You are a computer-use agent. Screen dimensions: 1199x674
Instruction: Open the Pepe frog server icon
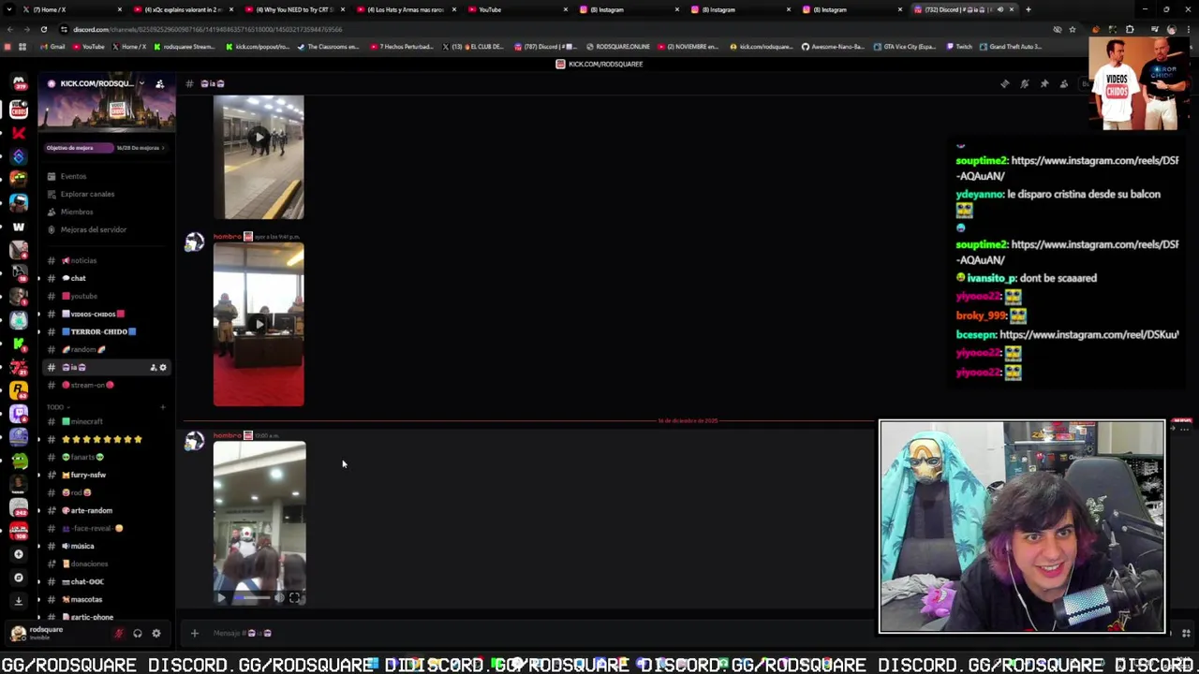(19, 460)
